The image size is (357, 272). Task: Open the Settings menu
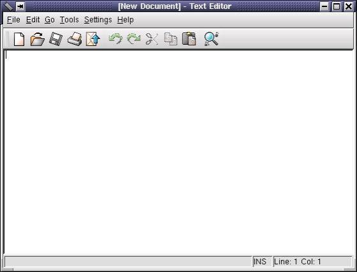98,20
